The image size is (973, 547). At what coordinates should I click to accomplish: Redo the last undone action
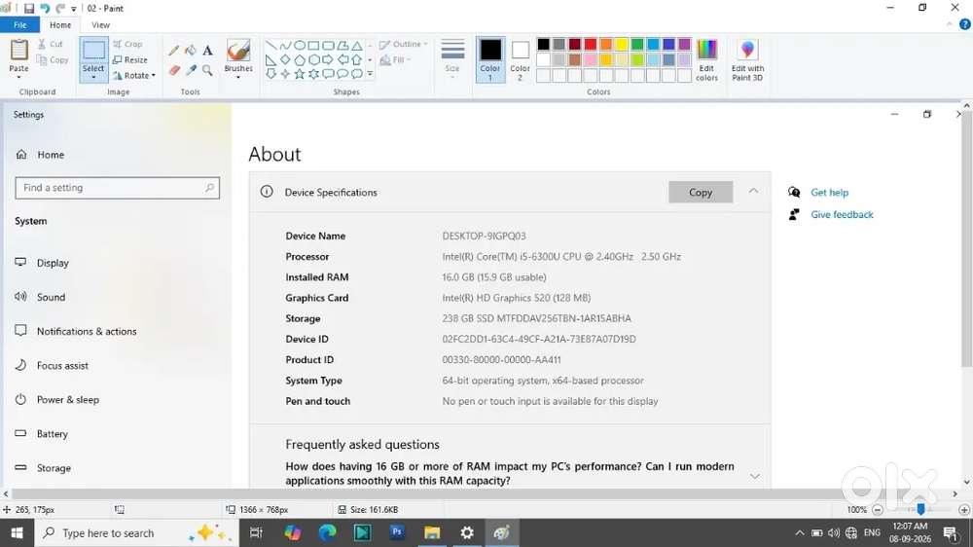point(60,9)
